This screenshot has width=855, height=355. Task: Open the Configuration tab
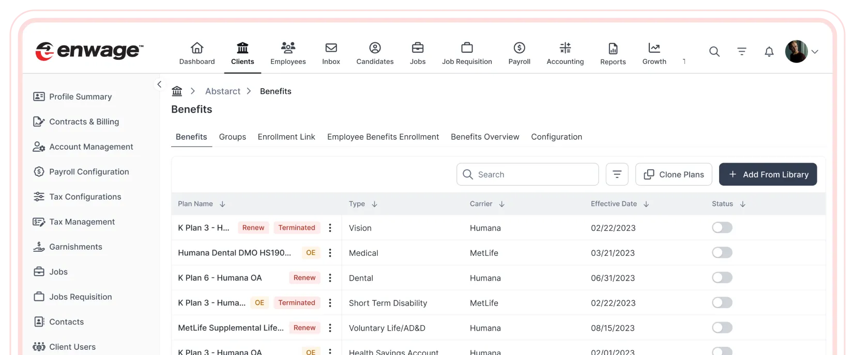(557, 137)
